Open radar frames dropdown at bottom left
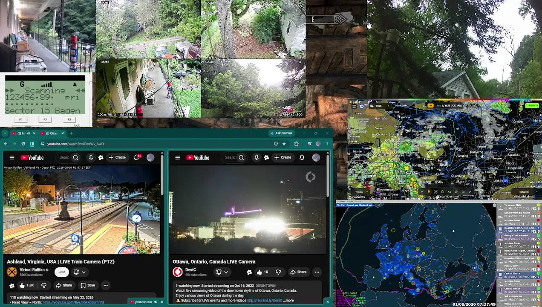 pyautogui.click(x=360, y=192)
